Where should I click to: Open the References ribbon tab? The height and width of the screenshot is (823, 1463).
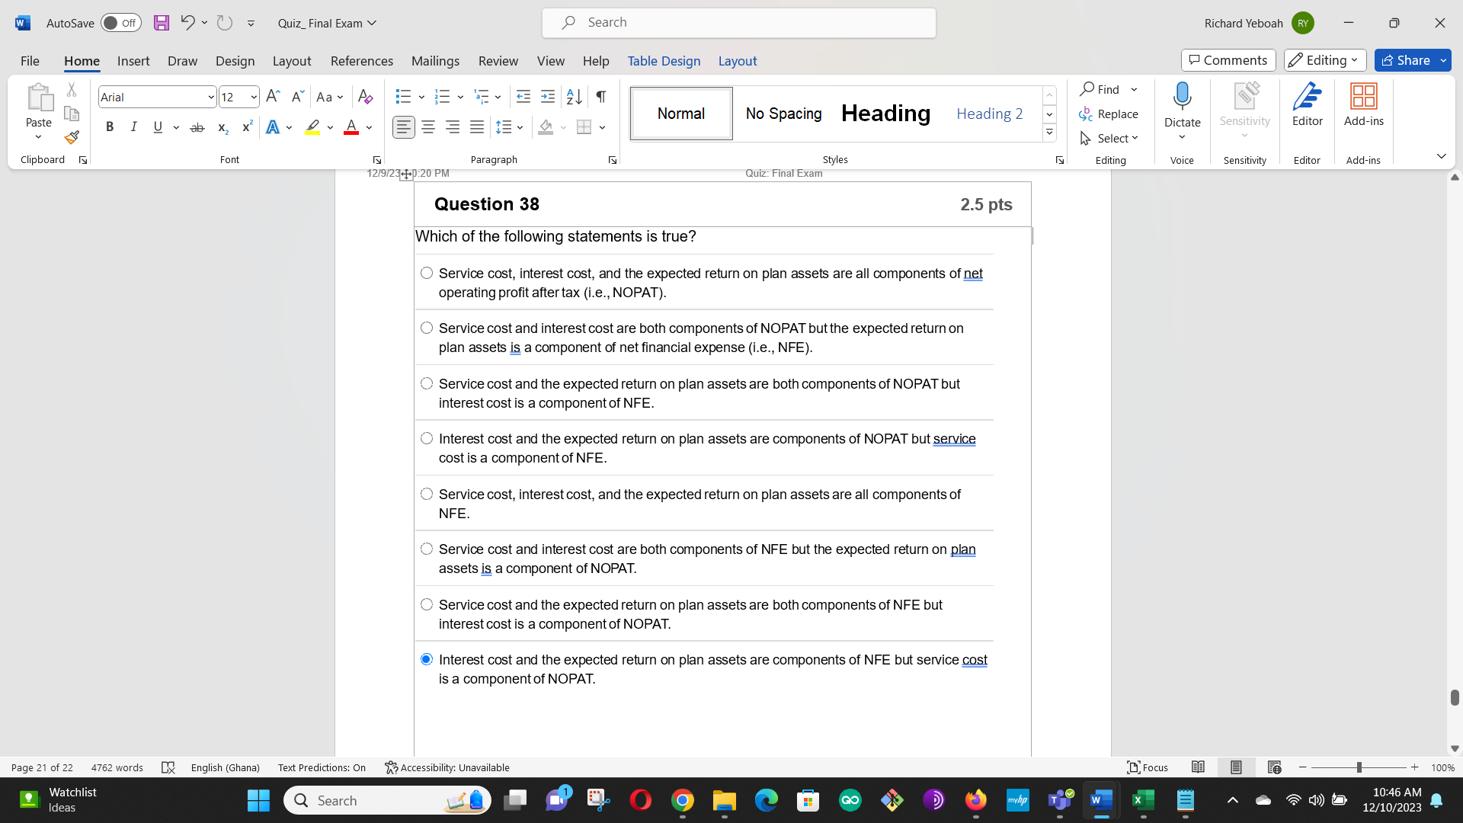[x=362, y=61]
